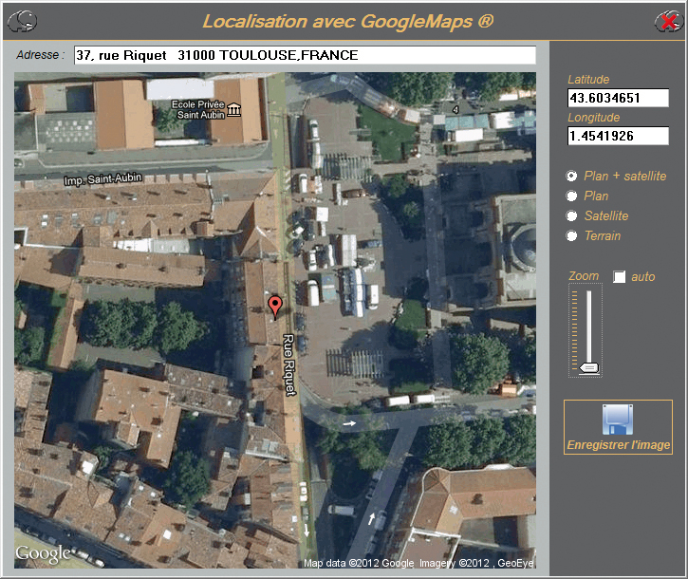Viewport: 688px width, 579px height.
Task: Click the Longitude value field
Action: (x=618, y=136)
